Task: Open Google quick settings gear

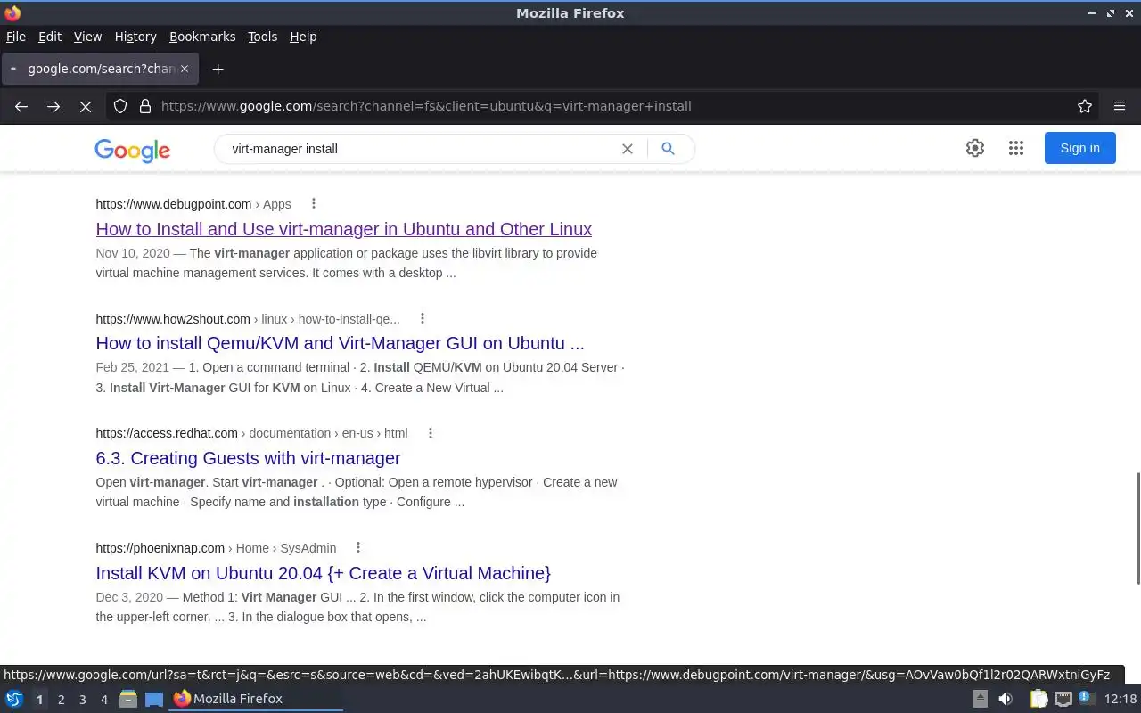Action: pyautogui.click(x=975, y=148)
